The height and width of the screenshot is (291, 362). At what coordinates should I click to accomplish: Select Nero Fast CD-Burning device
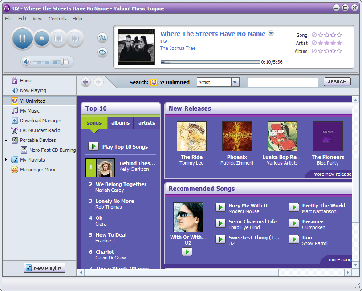pyautogui.click(x=48, y=150)
